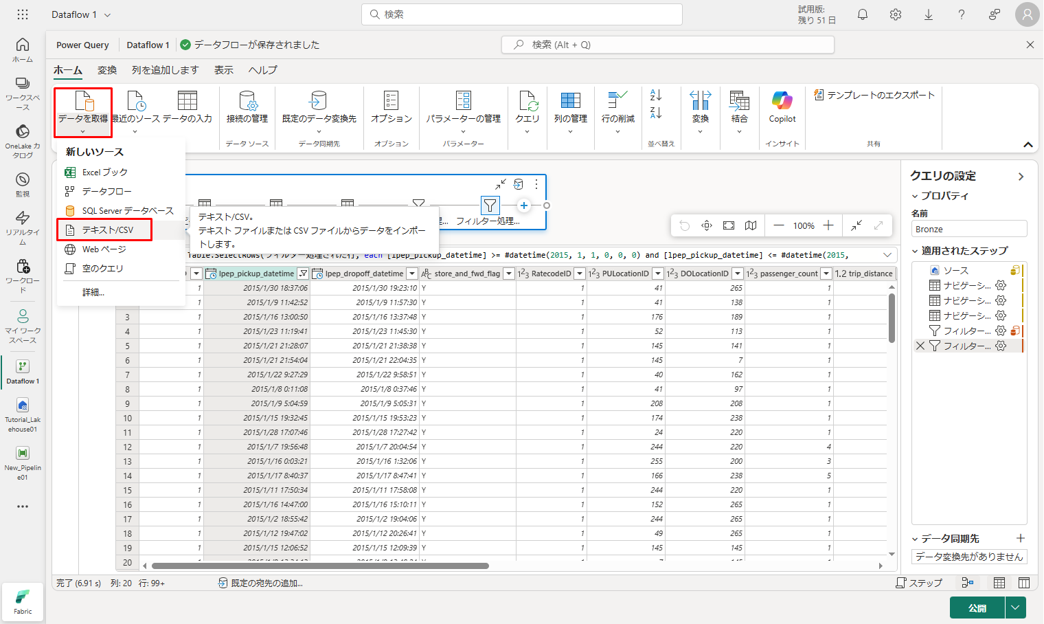Open オプション in the ribbon
Image resolution: width=1044 pixels, height=624 pixels.
click(x=391, y=107)
